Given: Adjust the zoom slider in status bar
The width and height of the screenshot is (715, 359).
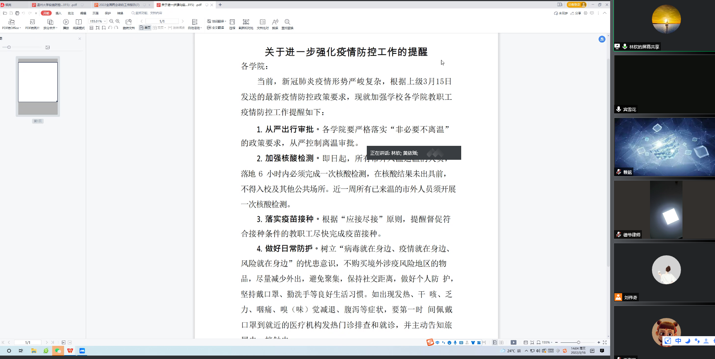Looking at the screenshot, I should (578, 342).
